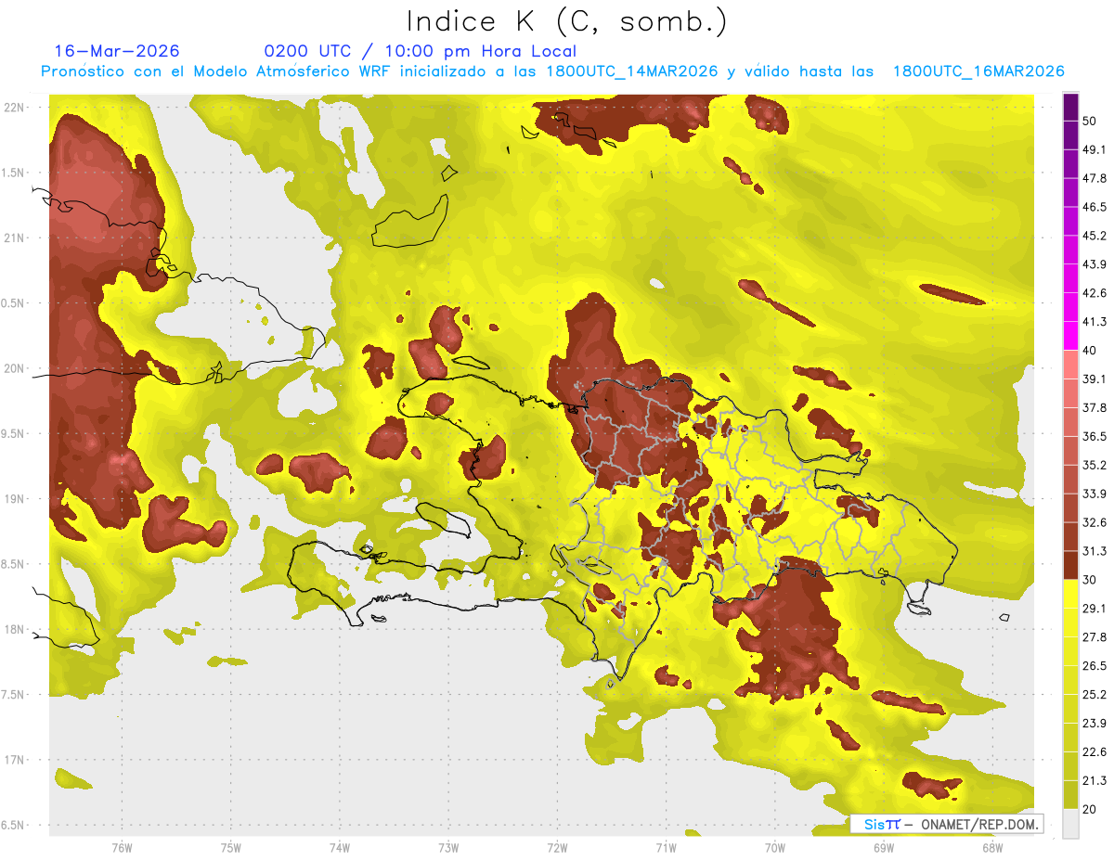
Task: Click the colorbar value 47.8
Action: coord(1095,178)
